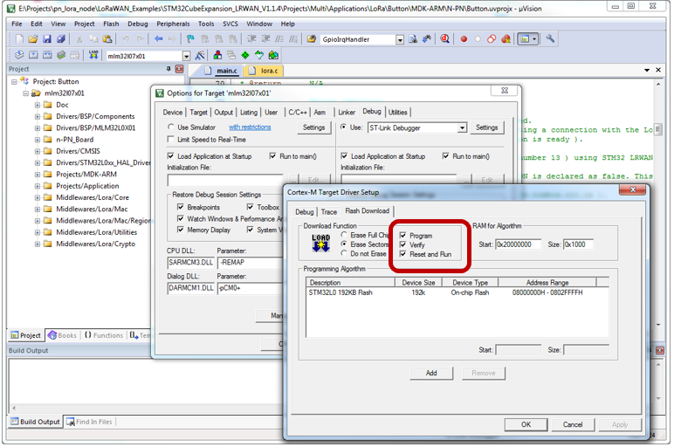Insert a bookmark with the flag icon
Screen dimensions: 674x447
[x=190, y=39]
